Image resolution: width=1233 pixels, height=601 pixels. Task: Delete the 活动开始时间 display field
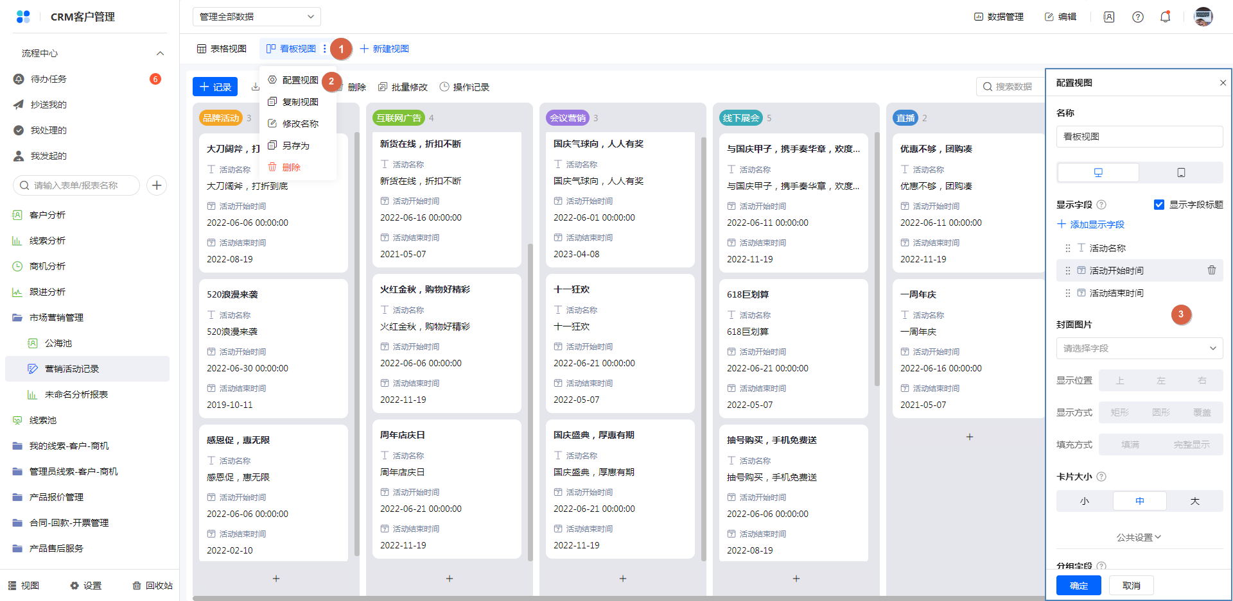(x=1211, y=271)
